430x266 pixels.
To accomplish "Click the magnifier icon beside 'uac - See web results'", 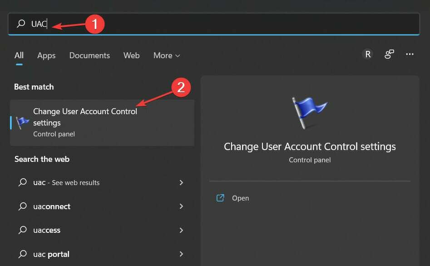I will [23, 182].
